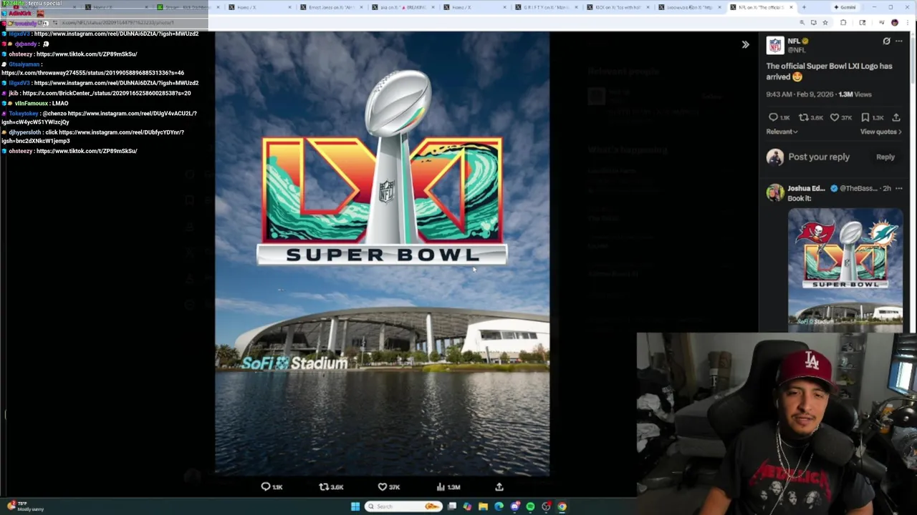Repost from the side panel repost icon
917x515 pixels.
803,117
